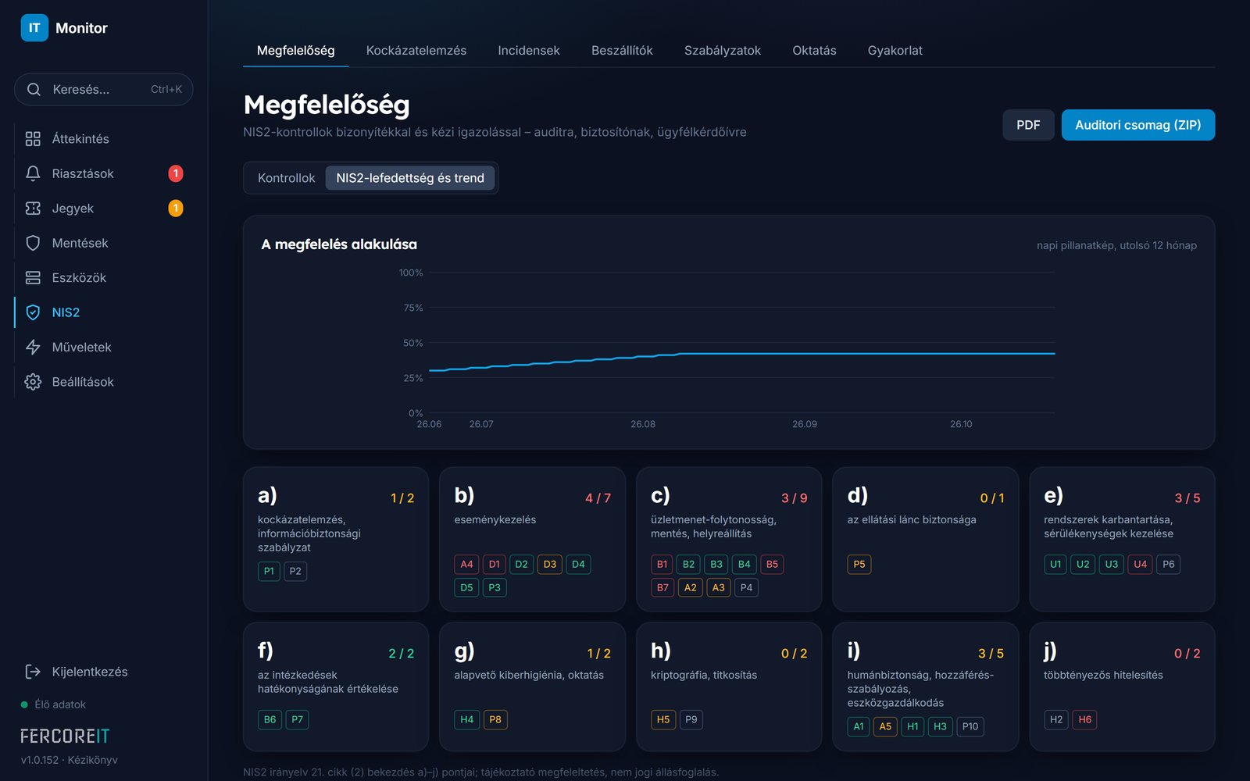Click the red A4 control tag
Viewport: 1250px width, 781px height.
point(466,564)
